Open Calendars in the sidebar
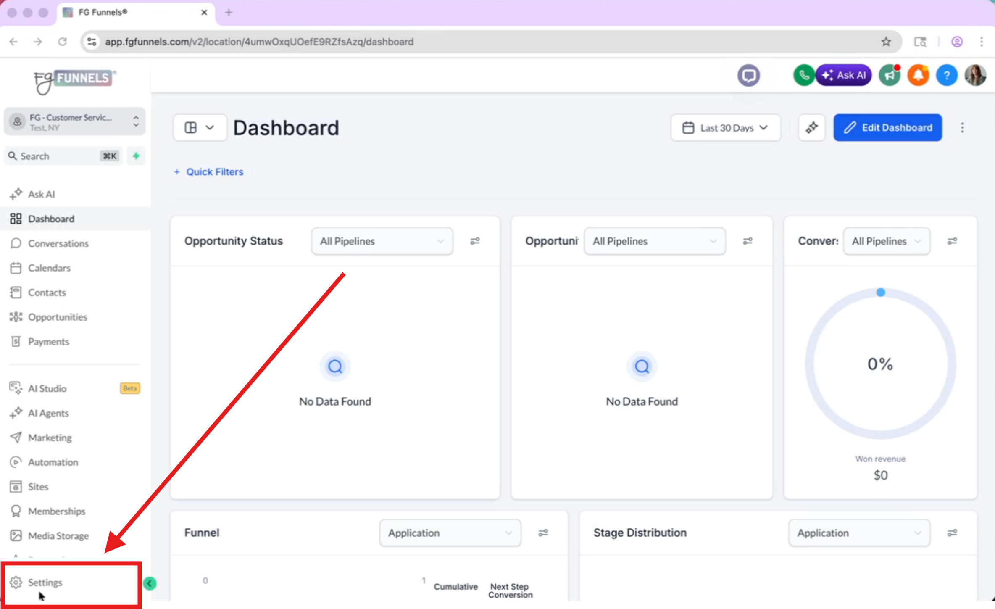This screenshot has width=995, height=609. point(75,268)
